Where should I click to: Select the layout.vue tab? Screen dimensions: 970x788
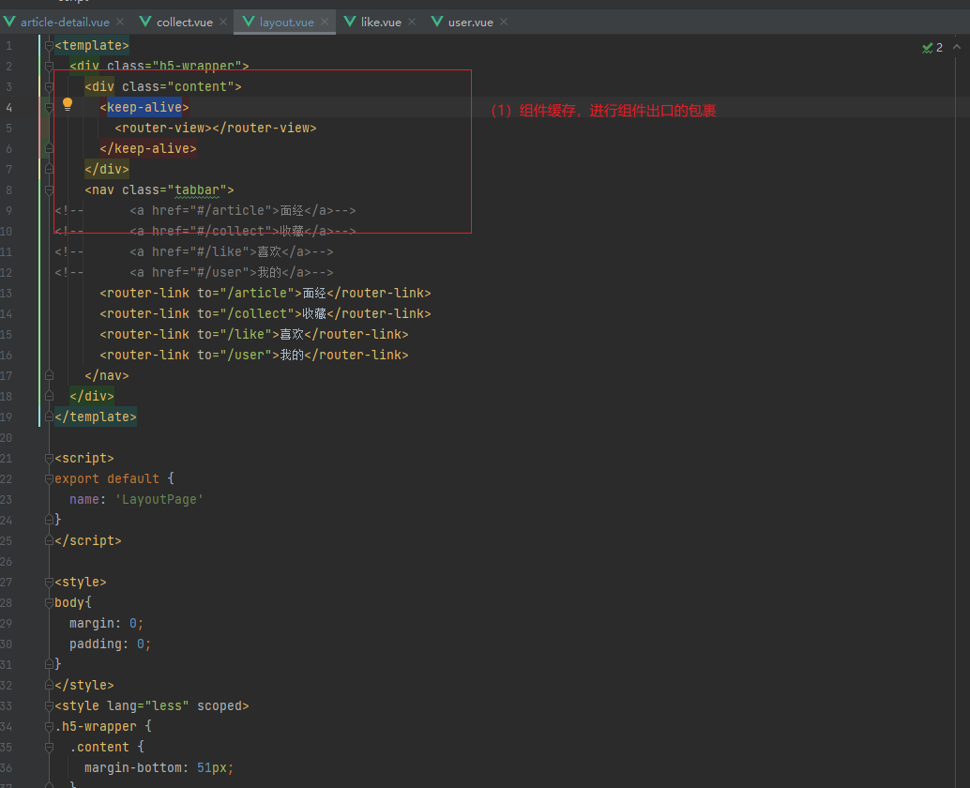[x=286, y=23]
